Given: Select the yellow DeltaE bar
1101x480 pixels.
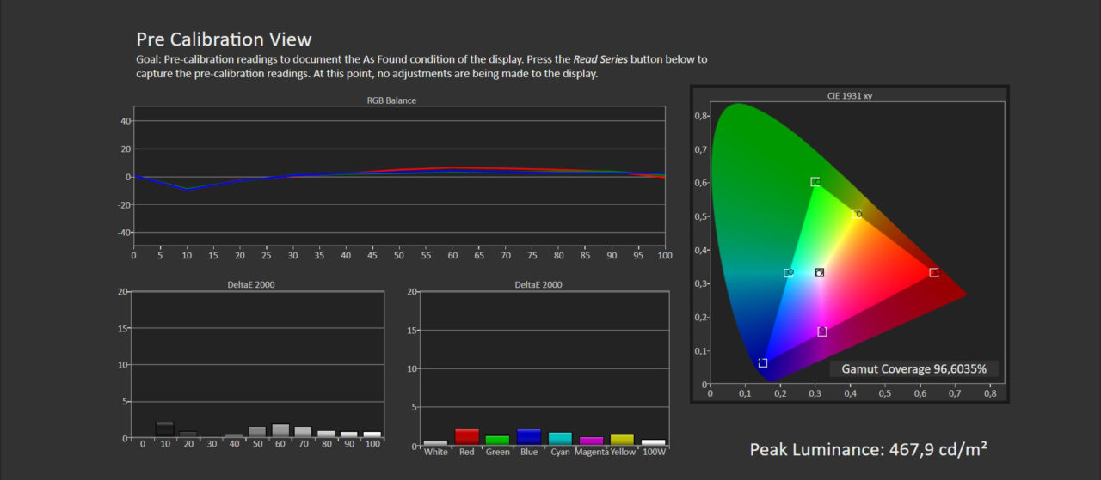Looking at the screenshot, I should coord(622,440).
